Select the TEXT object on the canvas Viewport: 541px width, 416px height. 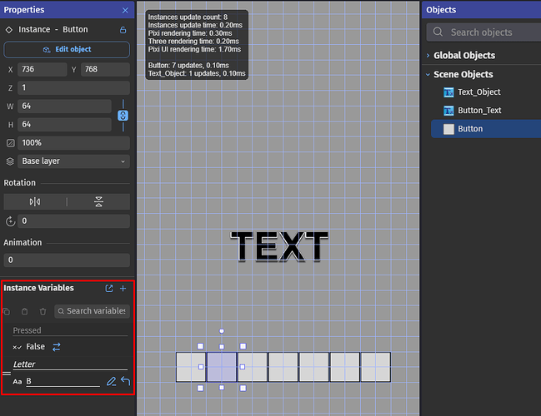tap(279, 246)
